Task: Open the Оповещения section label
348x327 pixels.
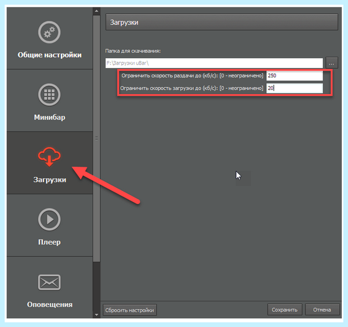Action: (49, 304)
